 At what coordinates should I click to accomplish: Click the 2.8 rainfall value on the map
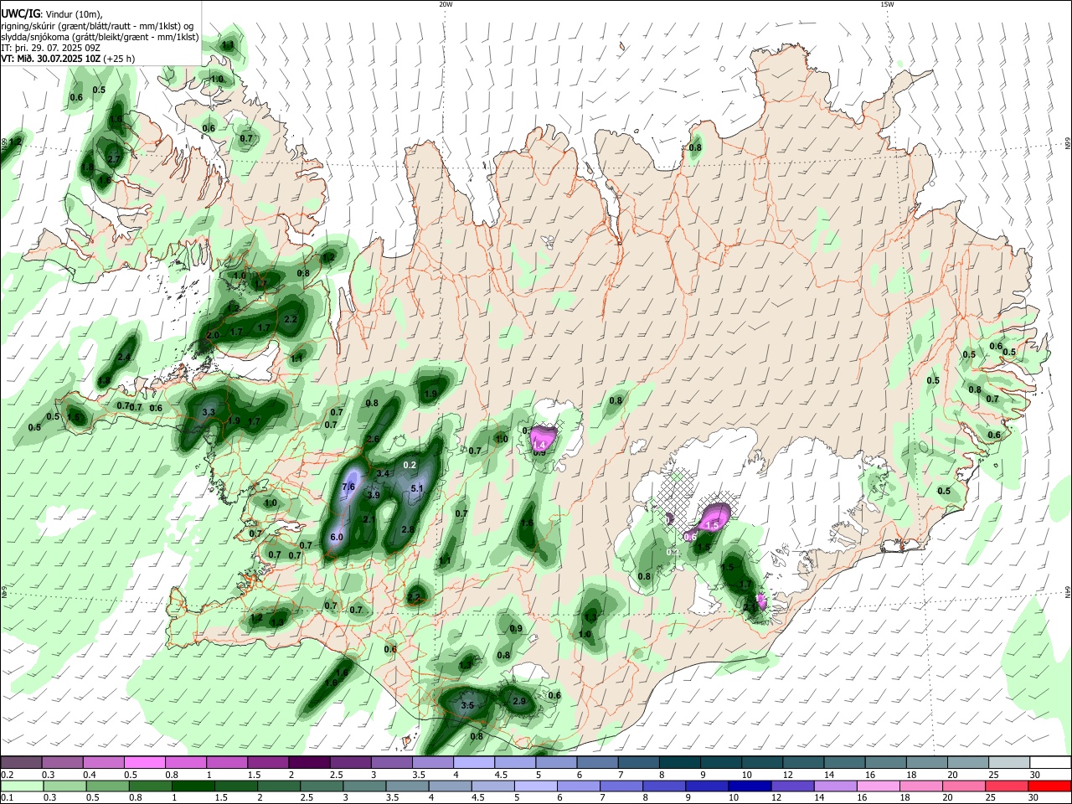coord(408,529)
